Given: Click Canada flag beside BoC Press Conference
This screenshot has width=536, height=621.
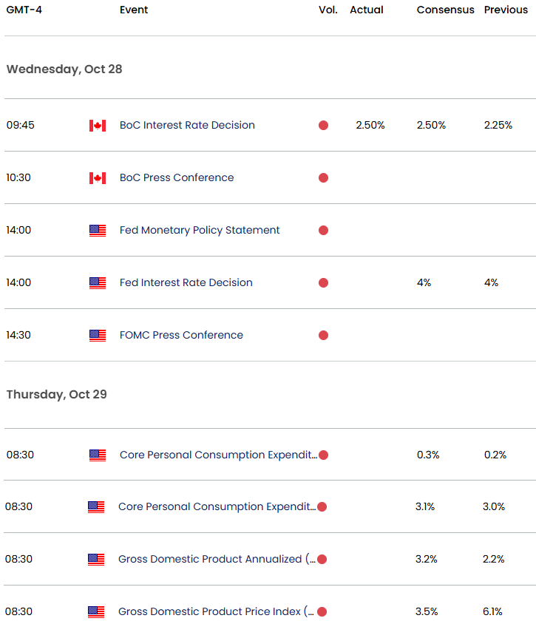Looking at the screenshot, I should tap(98, 178).
